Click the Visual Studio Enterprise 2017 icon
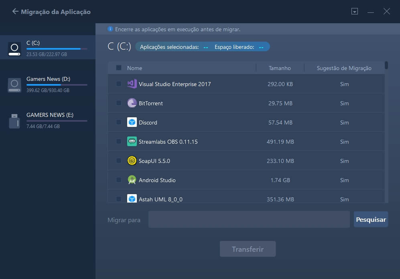The image size is (400, 279). point(133,84)
